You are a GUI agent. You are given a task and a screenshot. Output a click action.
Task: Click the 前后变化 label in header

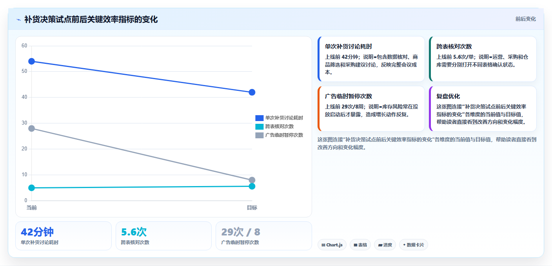[x=525, y=19]
